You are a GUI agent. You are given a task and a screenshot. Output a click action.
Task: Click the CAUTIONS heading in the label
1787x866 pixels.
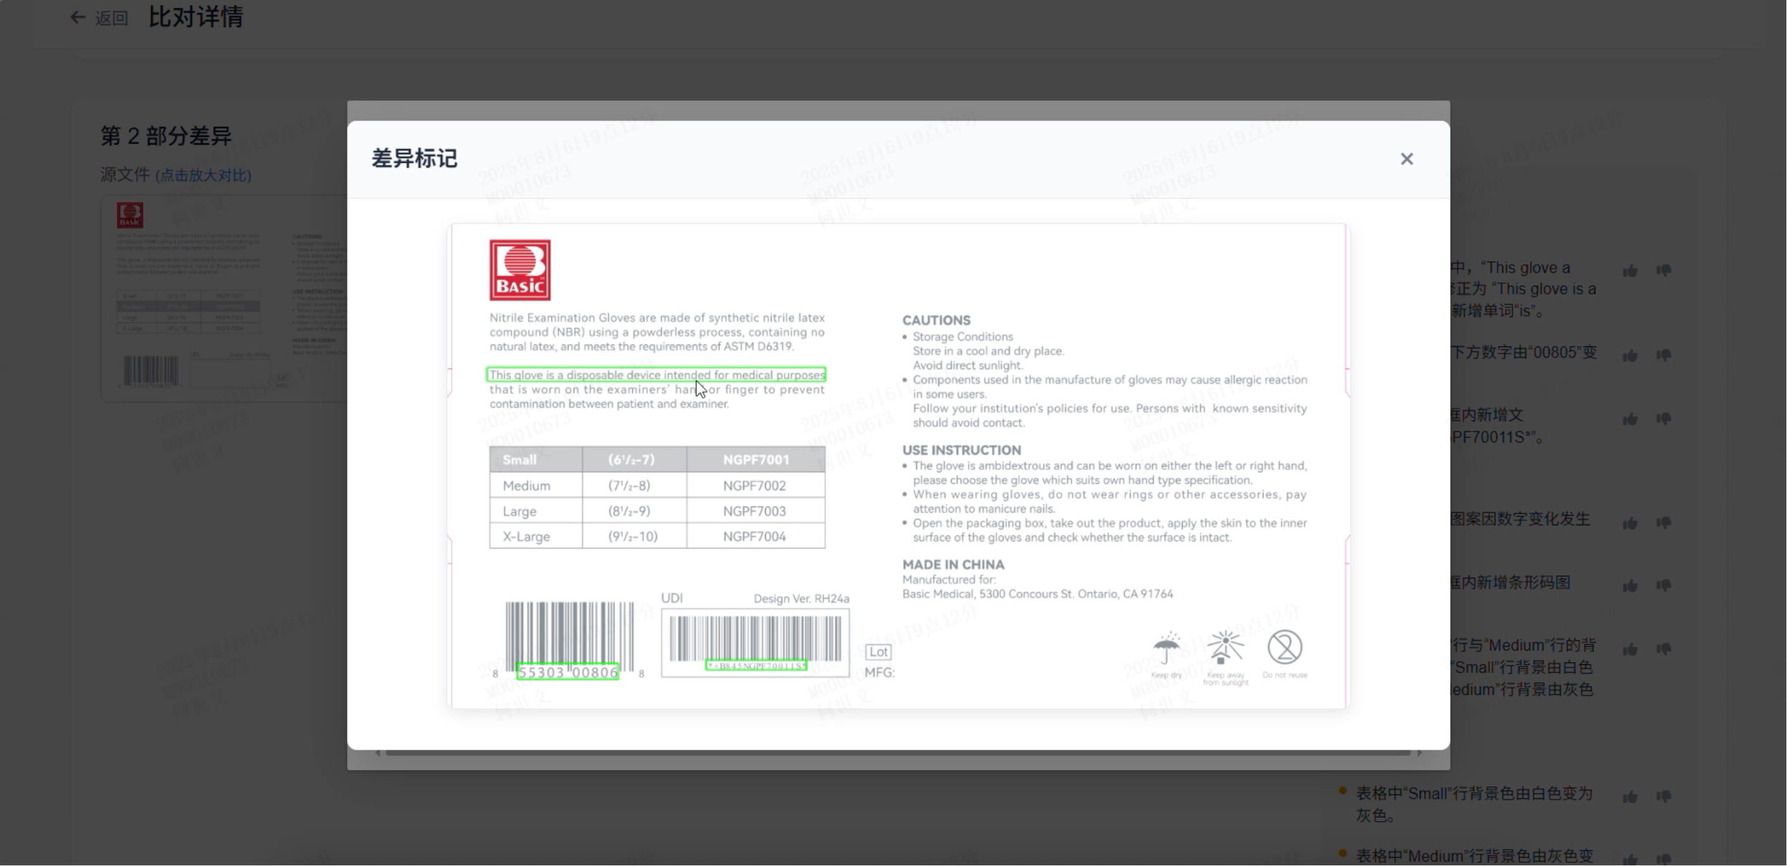tap(936, 320)
